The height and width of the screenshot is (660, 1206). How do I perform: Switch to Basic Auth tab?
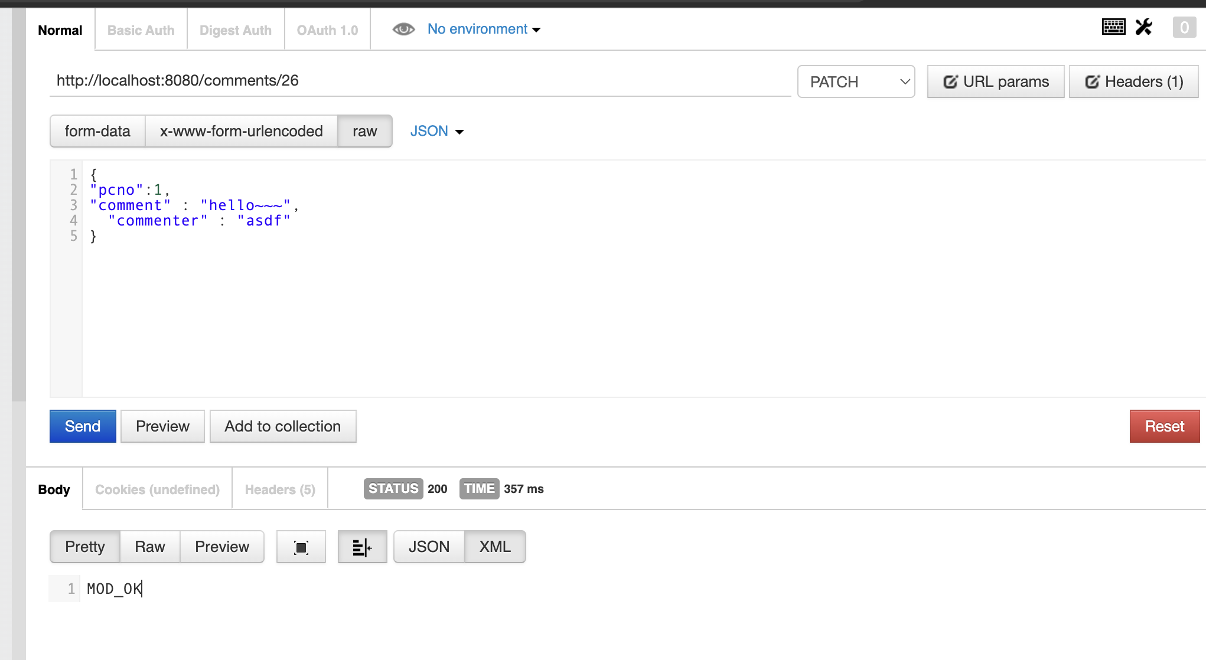point(141,30)
